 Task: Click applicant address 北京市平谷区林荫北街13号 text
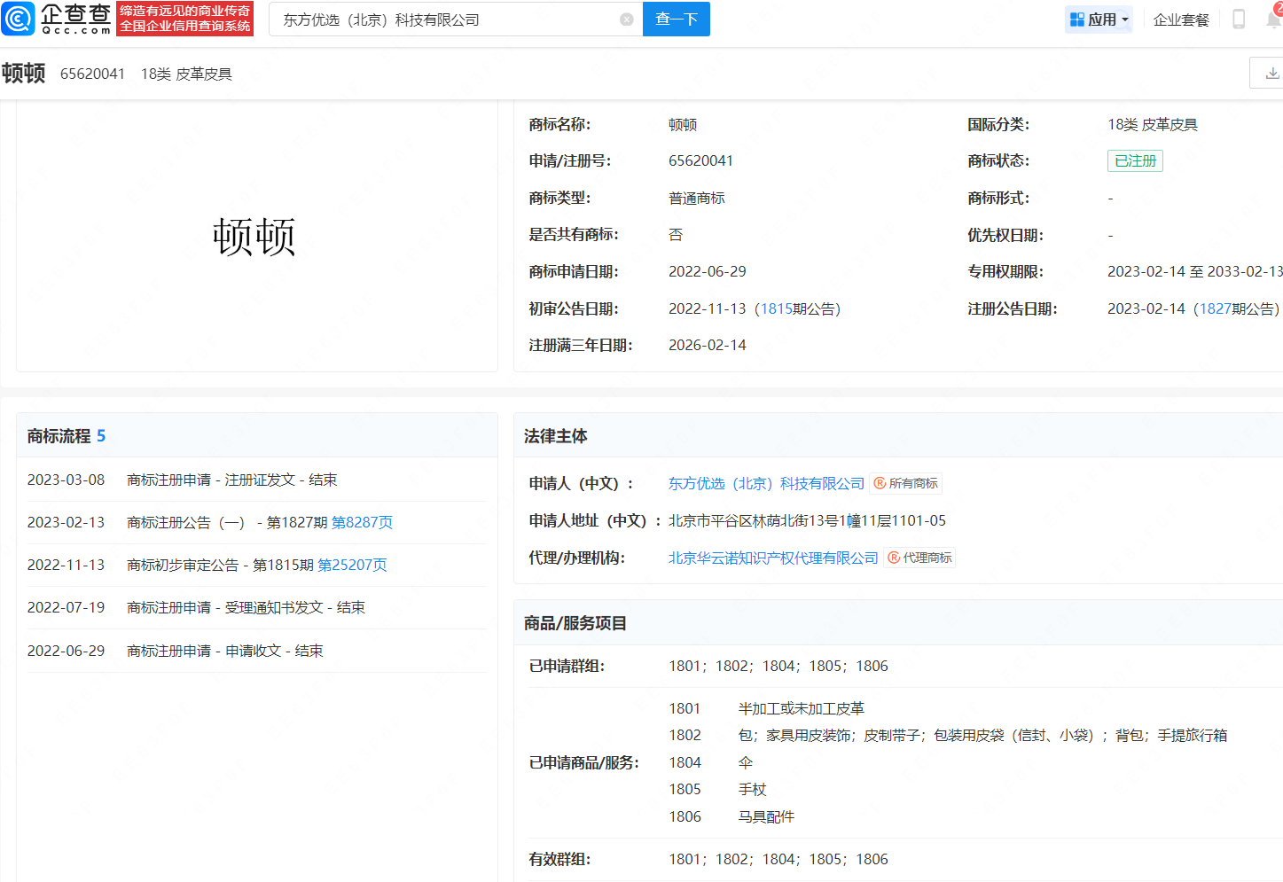(x=807, y=520)
